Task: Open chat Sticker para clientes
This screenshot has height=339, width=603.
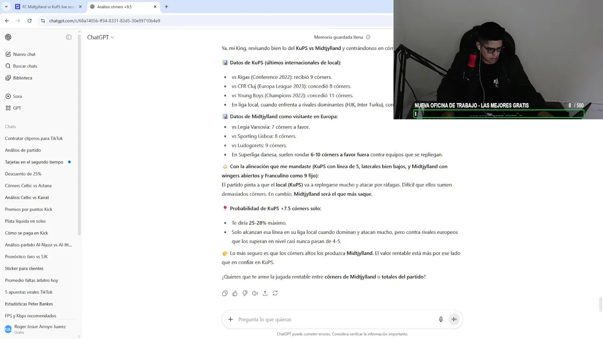Action: (x=24, y=268)
